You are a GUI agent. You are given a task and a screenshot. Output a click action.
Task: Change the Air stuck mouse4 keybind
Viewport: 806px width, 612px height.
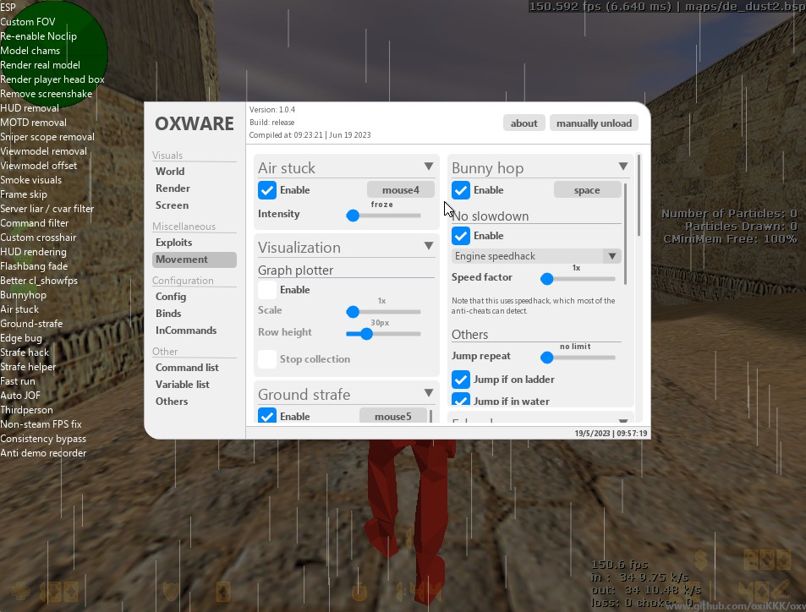coord(400,189)
